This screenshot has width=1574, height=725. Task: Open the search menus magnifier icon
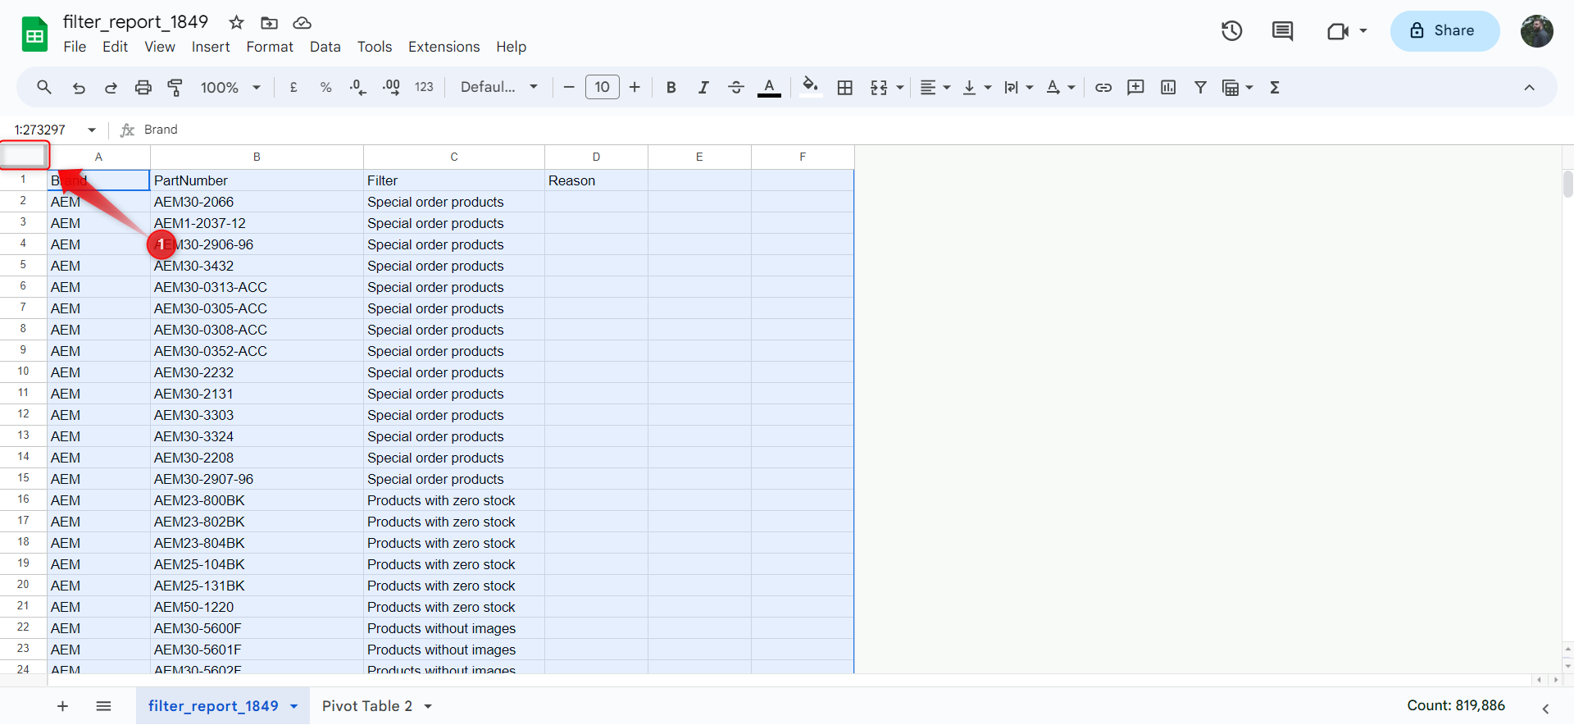(44, 87)
